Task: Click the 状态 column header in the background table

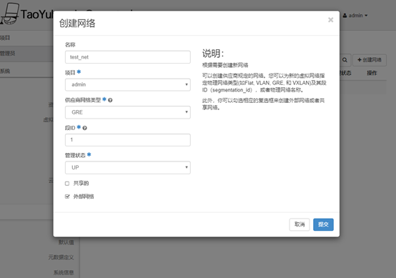Action: (345, 73)
